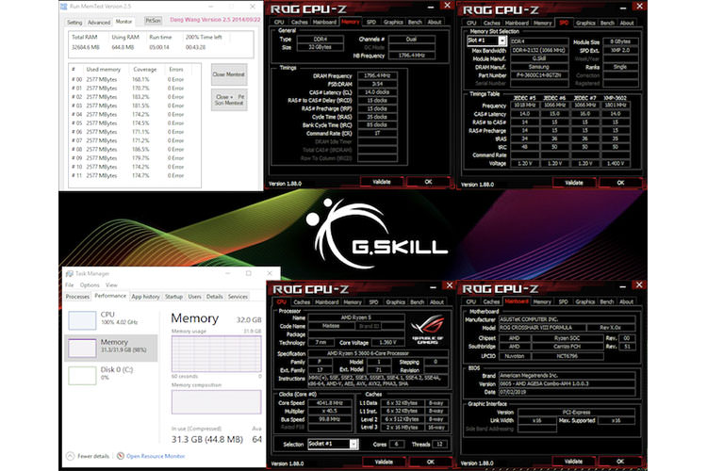Collapse view with the Fewer details chevron icon

[x=71, y=456]
